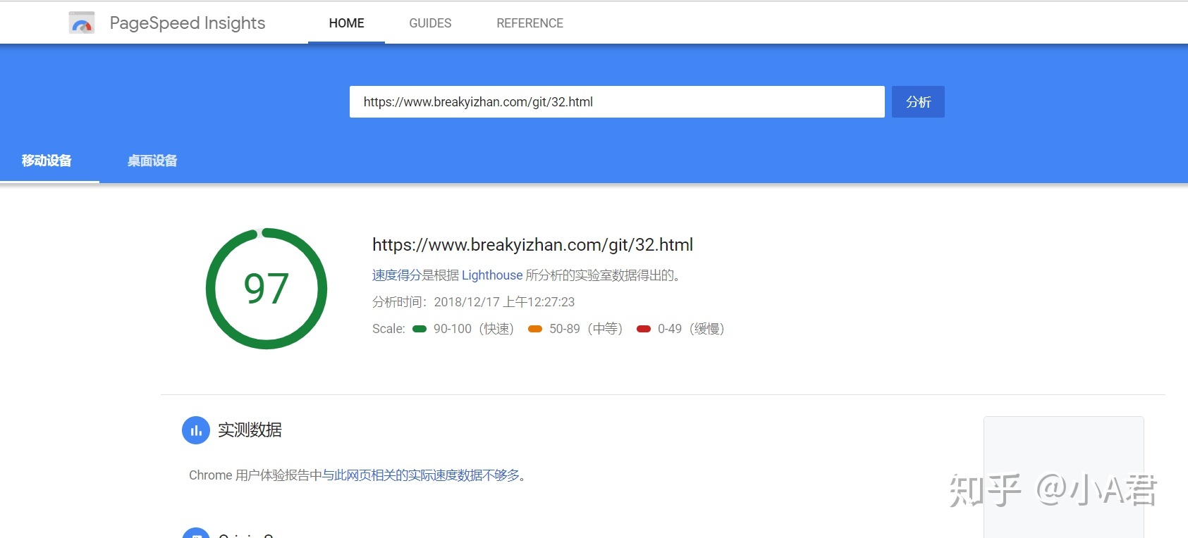Click the page preview thumbnail
Screen dimensions: 1188x538
pos(1064,477)
